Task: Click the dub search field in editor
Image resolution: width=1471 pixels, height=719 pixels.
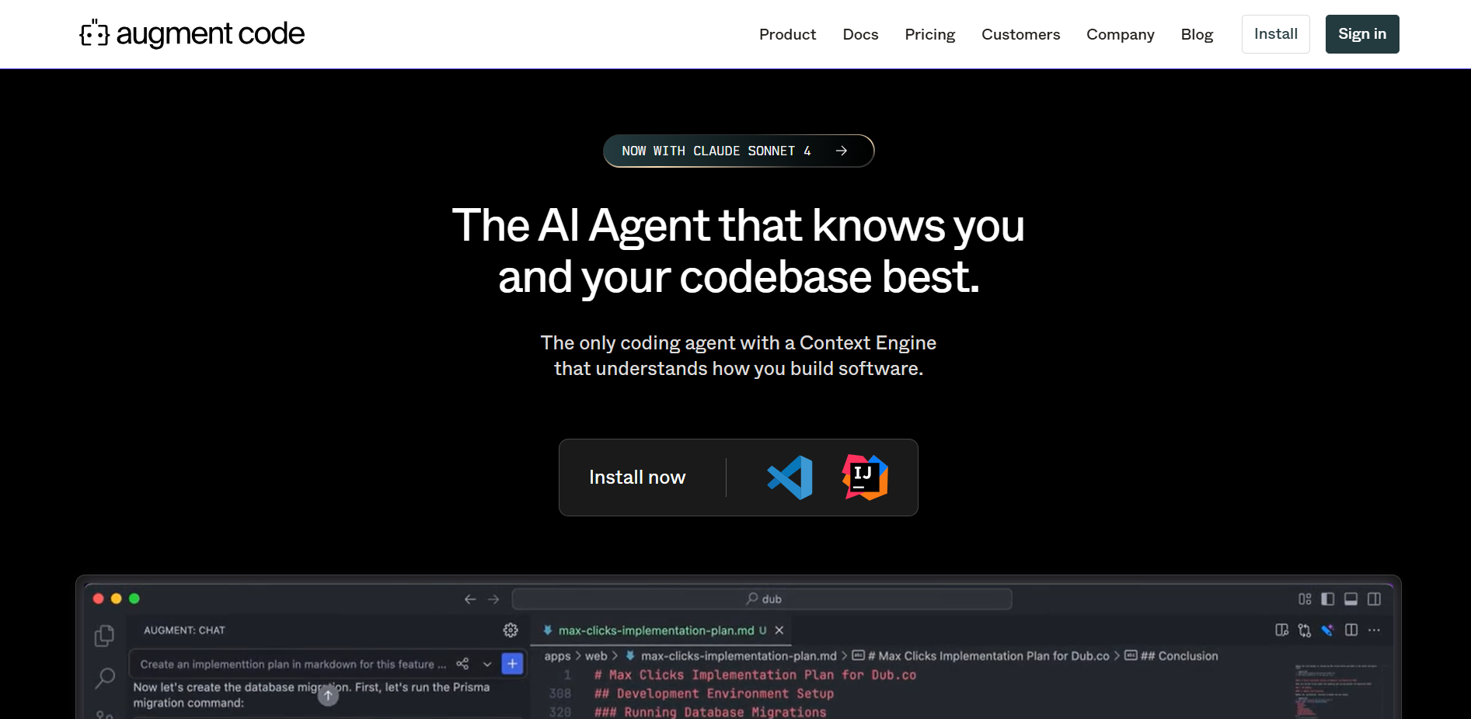Action: (762, 599)
